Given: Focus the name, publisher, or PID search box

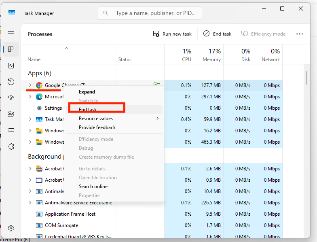Looking at the screenshot, I should (x=150, y=13).
